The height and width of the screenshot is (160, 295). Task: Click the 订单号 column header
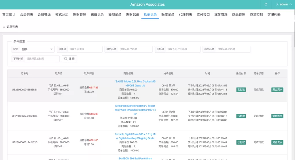[25, 74]
